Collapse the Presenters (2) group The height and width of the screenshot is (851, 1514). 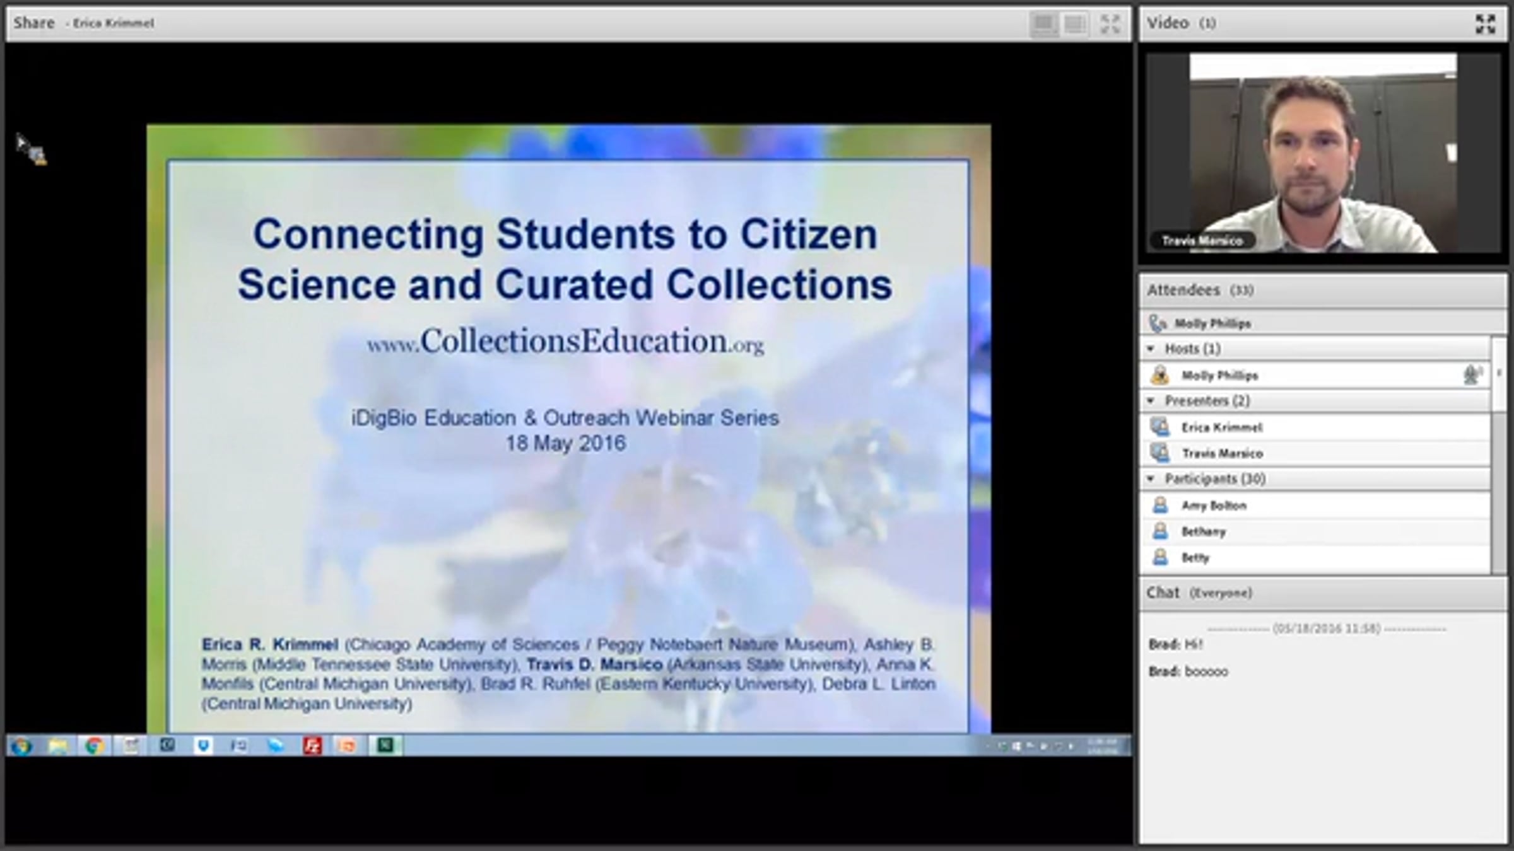click(x=1151, y=401)
